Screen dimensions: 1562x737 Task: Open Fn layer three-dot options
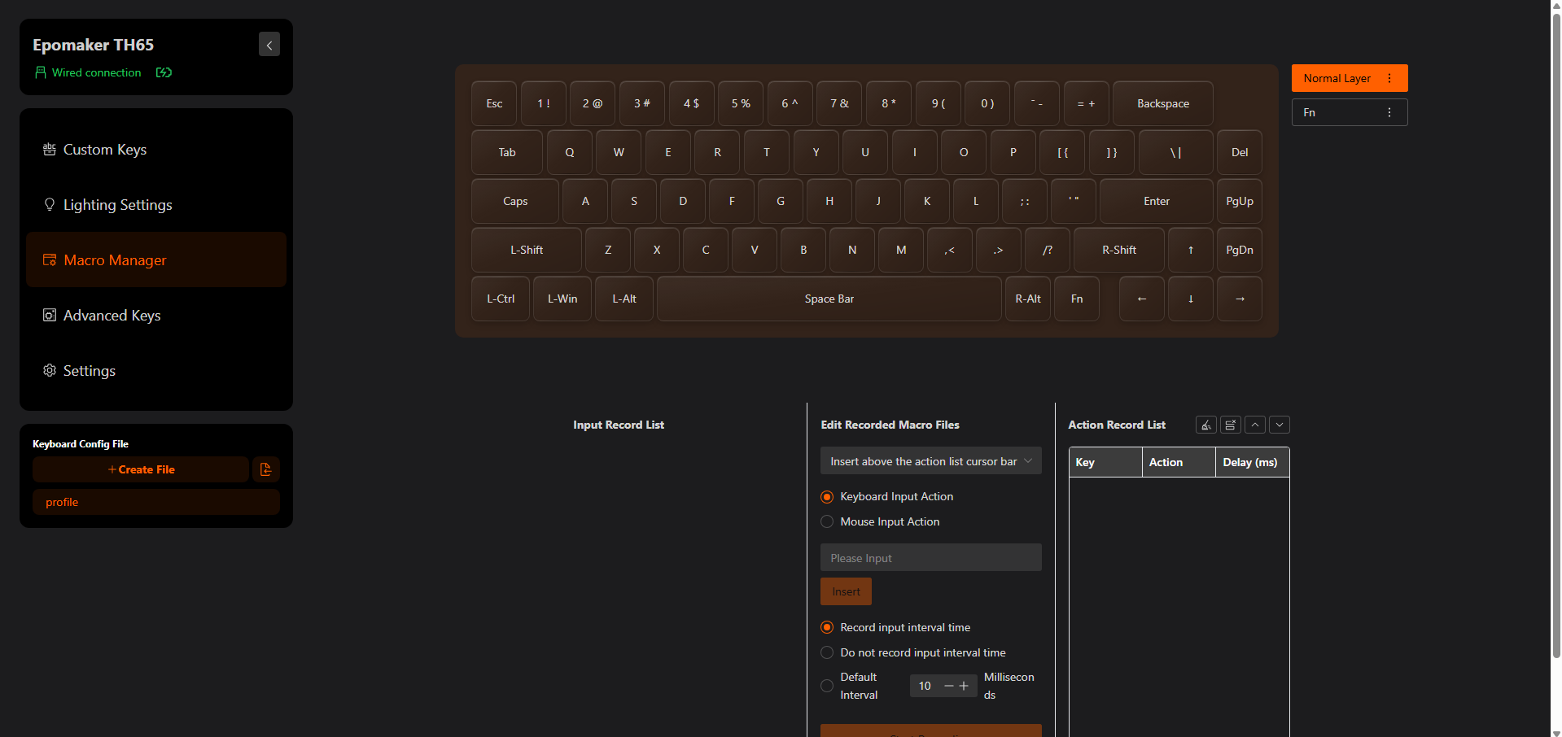tap(1389, 112)
